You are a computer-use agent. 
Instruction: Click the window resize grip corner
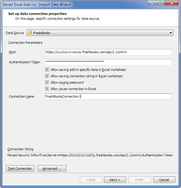click(177, 184)
